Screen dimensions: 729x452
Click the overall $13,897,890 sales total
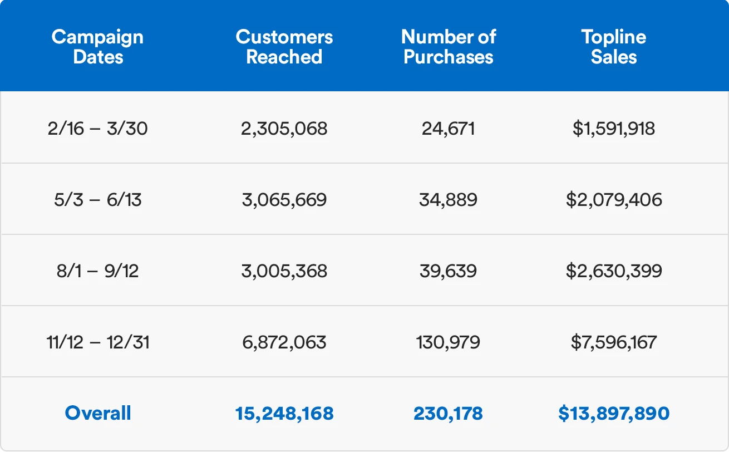(x=614, y=413)
